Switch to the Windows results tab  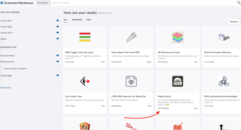(77, 20)
